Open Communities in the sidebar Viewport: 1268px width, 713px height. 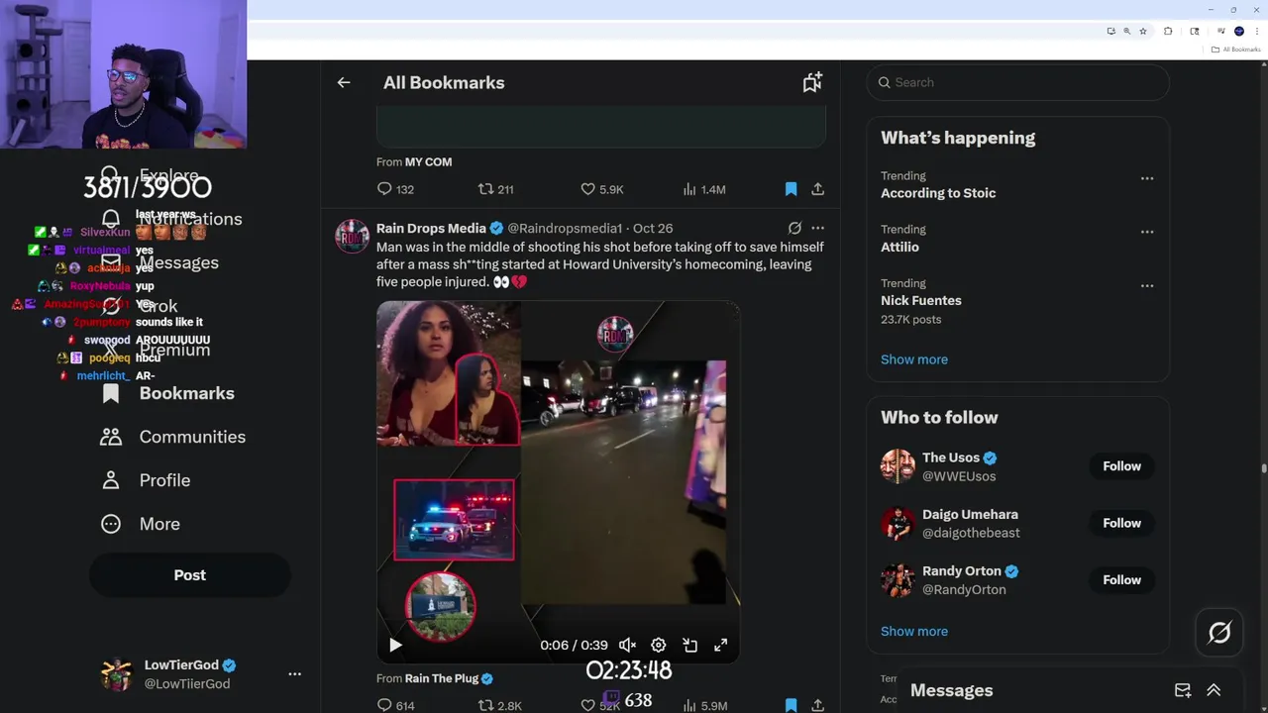click(x=173, y=437)
